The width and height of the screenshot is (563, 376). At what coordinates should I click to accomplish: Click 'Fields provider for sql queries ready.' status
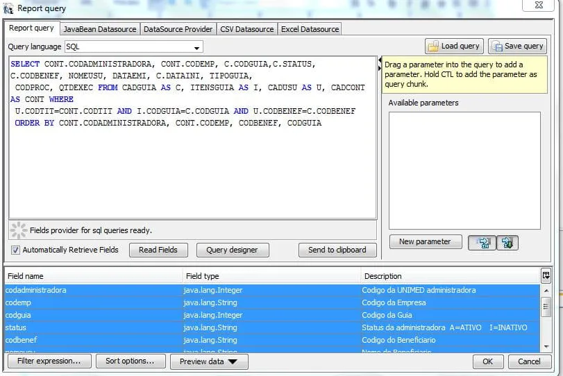[91, 230]
